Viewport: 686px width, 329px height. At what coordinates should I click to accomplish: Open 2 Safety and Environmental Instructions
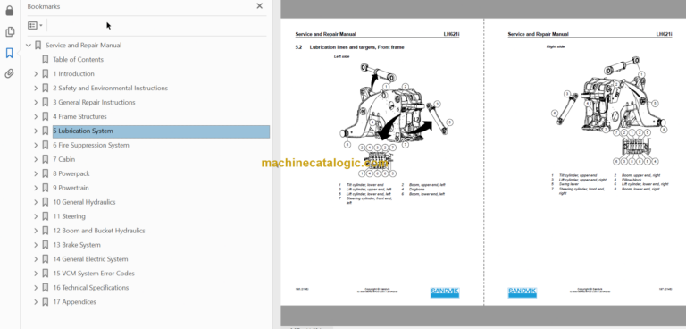[110, 88]
